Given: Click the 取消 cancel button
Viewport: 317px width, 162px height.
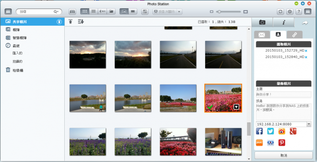Looking at the screenshot, I should click(284, 155).
